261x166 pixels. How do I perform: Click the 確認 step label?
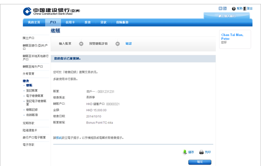point(128,44)
